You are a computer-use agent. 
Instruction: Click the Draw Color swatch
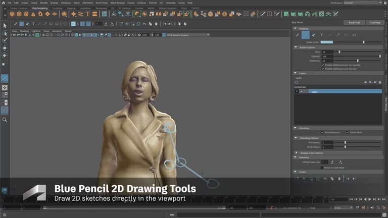[327, 42]
